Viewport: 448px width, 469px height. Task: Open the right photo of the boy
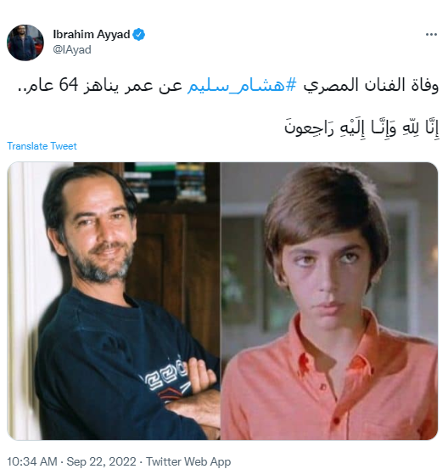[329, 301]
